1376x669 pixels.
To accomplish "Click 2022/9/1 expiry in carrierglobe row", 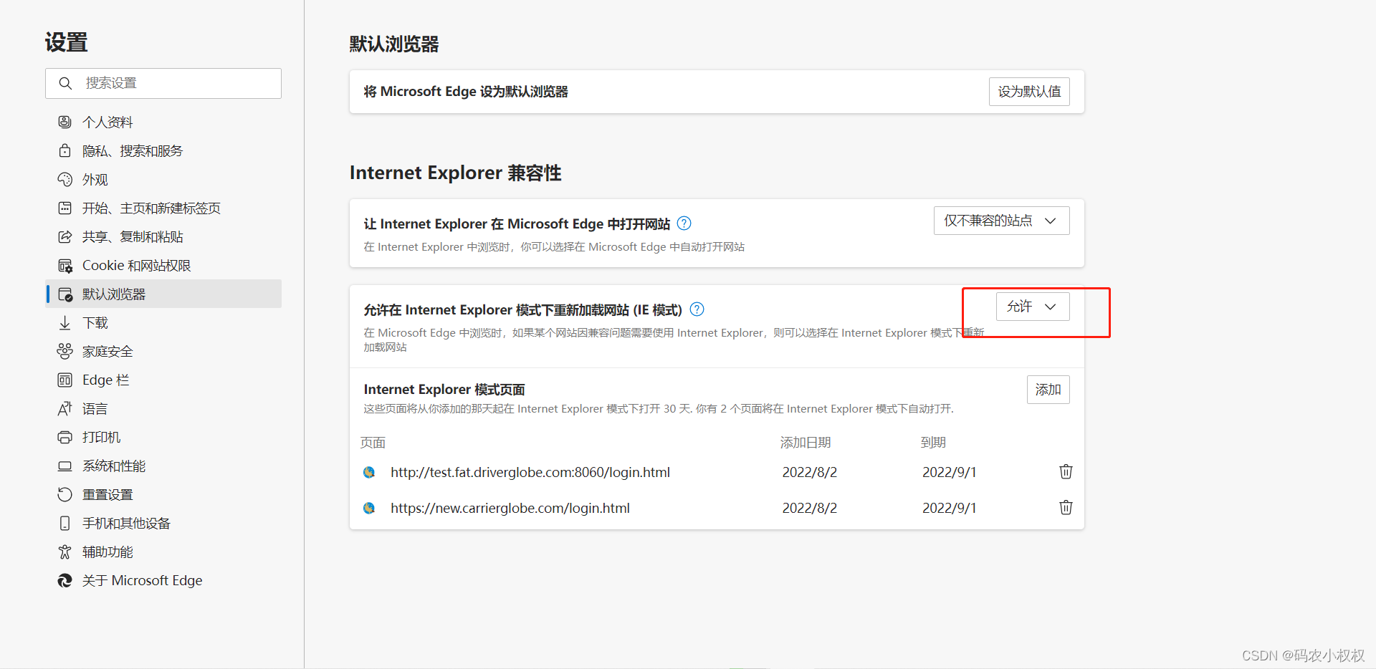I will 949,508.
